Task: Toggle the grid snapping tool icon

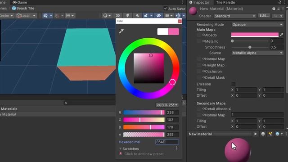Action: (45, 16)
